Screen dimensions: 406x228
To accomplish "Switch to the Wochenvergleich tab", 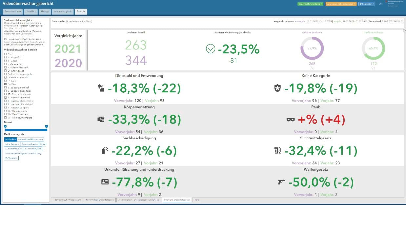I will [63, 11].
